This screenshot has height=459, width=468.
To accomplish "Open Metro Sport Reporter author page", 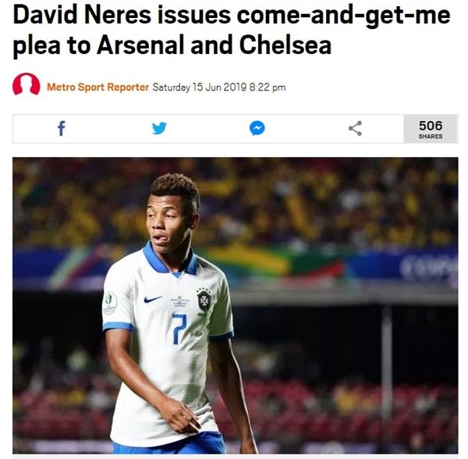I will (98, 87).
